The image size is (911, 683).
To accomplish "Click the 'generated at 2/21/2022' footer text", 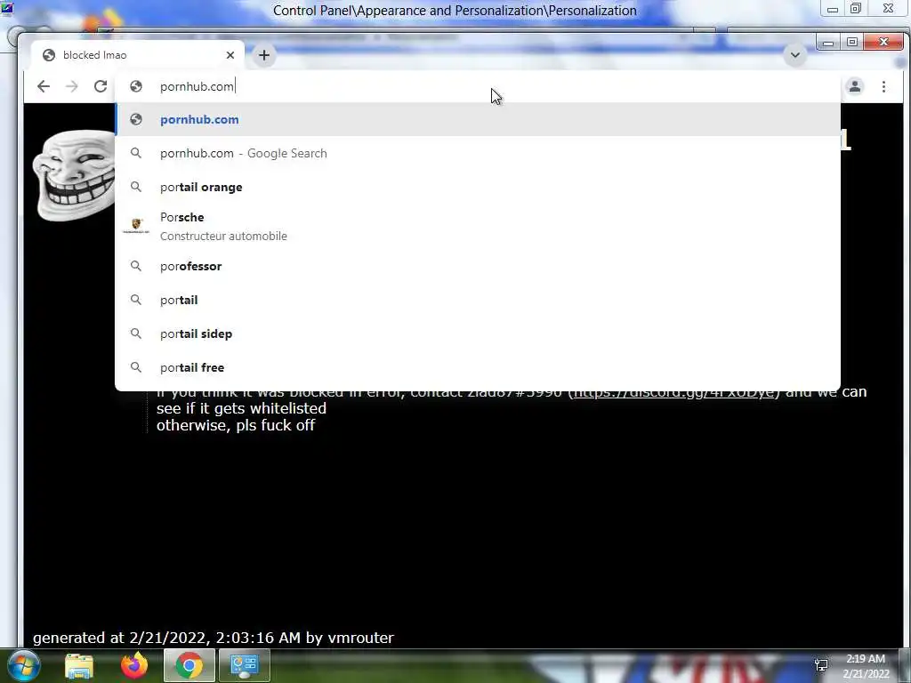I will tap(214, 638).
